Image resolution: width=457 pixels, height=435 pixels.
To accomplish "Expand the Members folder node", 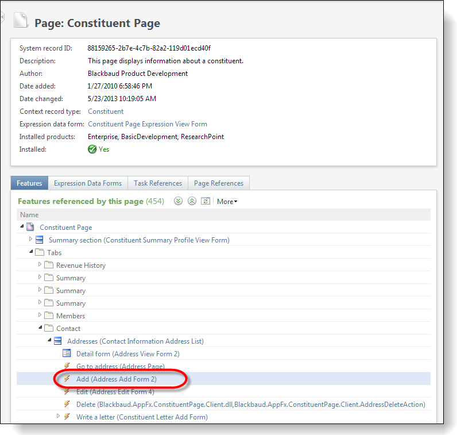I will coord(40,315).
